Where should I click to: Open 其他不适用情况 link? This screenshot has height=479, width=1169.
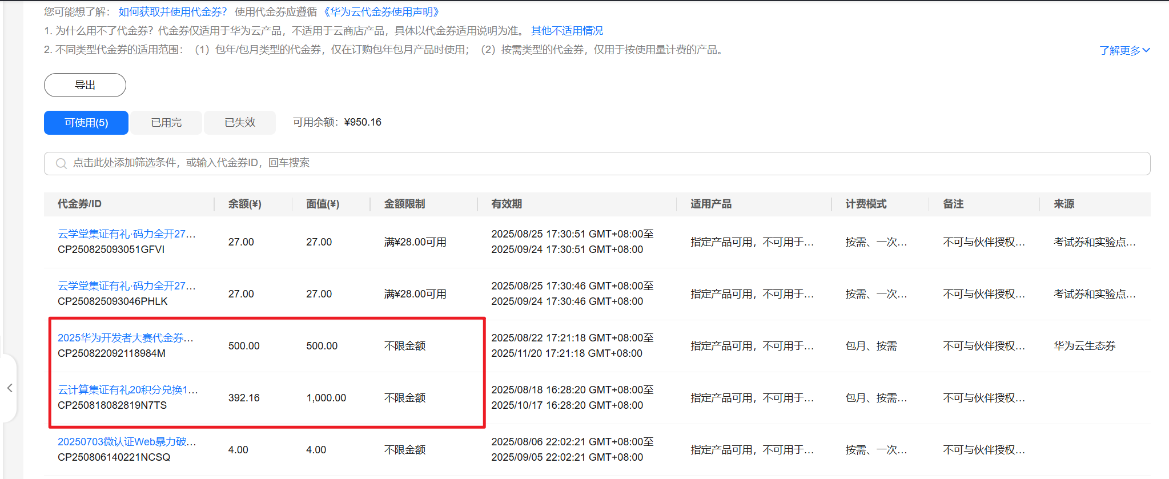tap(567, 31)
